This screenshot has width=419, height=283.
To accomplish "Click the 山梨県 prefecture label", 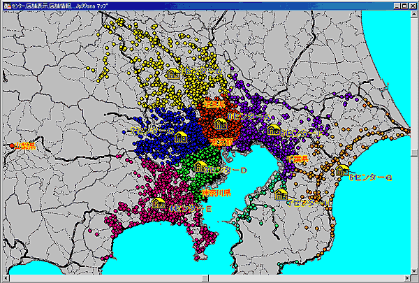I will (x=25, y=146).
